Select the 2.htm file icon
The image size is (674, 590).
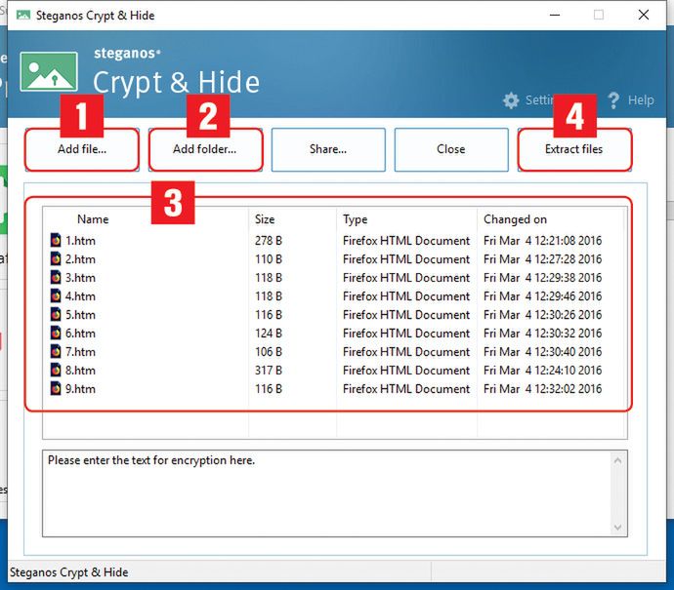56,258
